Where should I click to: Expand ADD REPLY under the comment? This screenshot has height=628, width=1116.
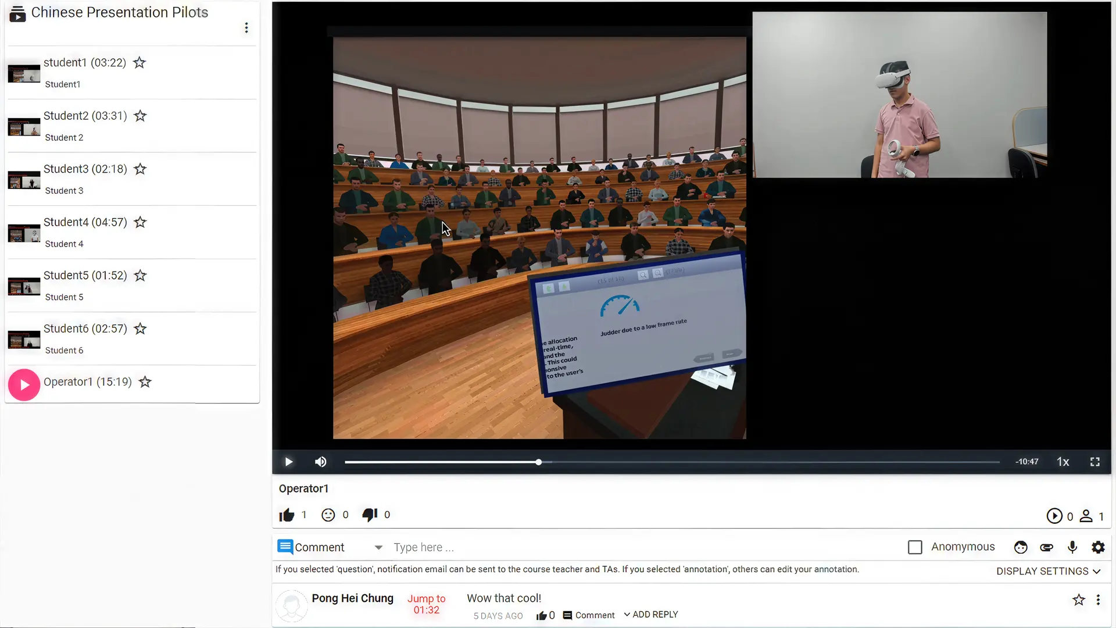[650, 615]
